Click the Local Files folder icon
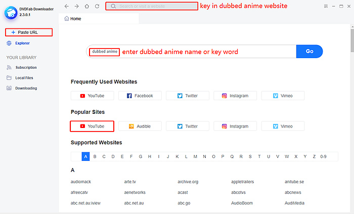The image size is (354, 214). [9, 77]
